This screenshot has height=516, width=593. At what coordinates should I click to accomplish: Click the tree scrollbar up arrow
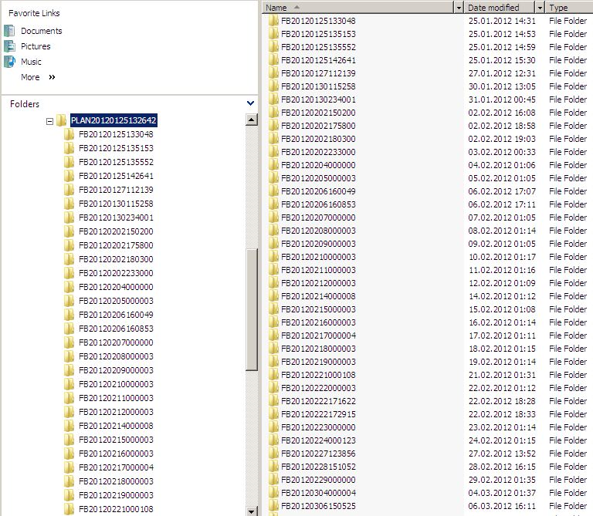(252, 120)
